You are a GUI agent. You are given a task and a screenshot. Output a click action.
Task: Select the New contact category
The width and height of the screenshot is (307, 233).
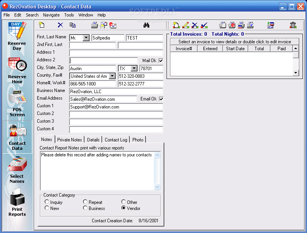pyautogui.click(x=47, y=208)
